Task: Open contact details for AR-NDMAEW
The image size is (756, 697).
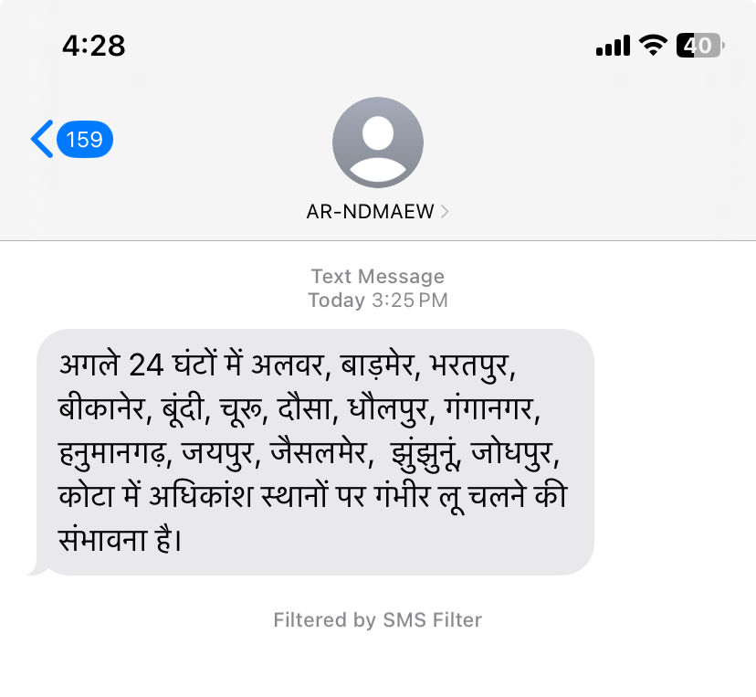Action: point(371,211)
